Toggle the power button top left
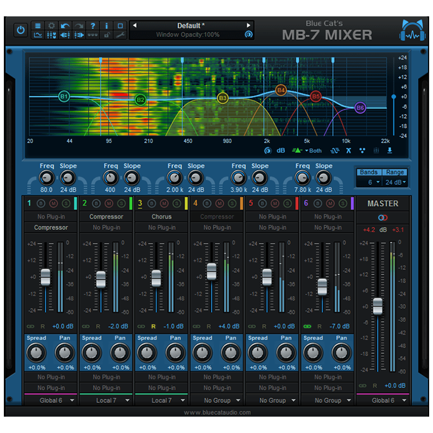Viewport: 433px width, 433px height. (20, 29)
